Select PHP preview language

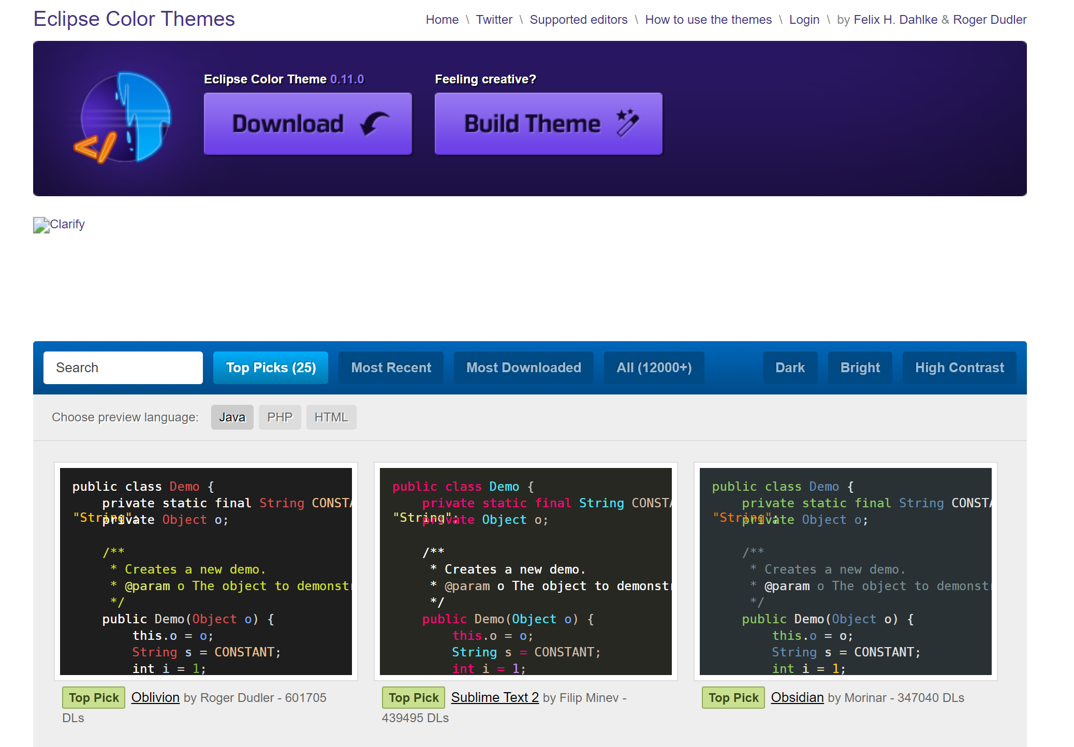click(x=279, y=417)
